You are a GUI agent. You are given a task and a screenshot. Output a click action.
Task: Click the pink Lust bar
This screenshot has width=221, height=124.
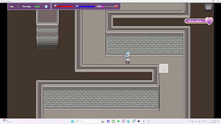[x=106, y=7]
